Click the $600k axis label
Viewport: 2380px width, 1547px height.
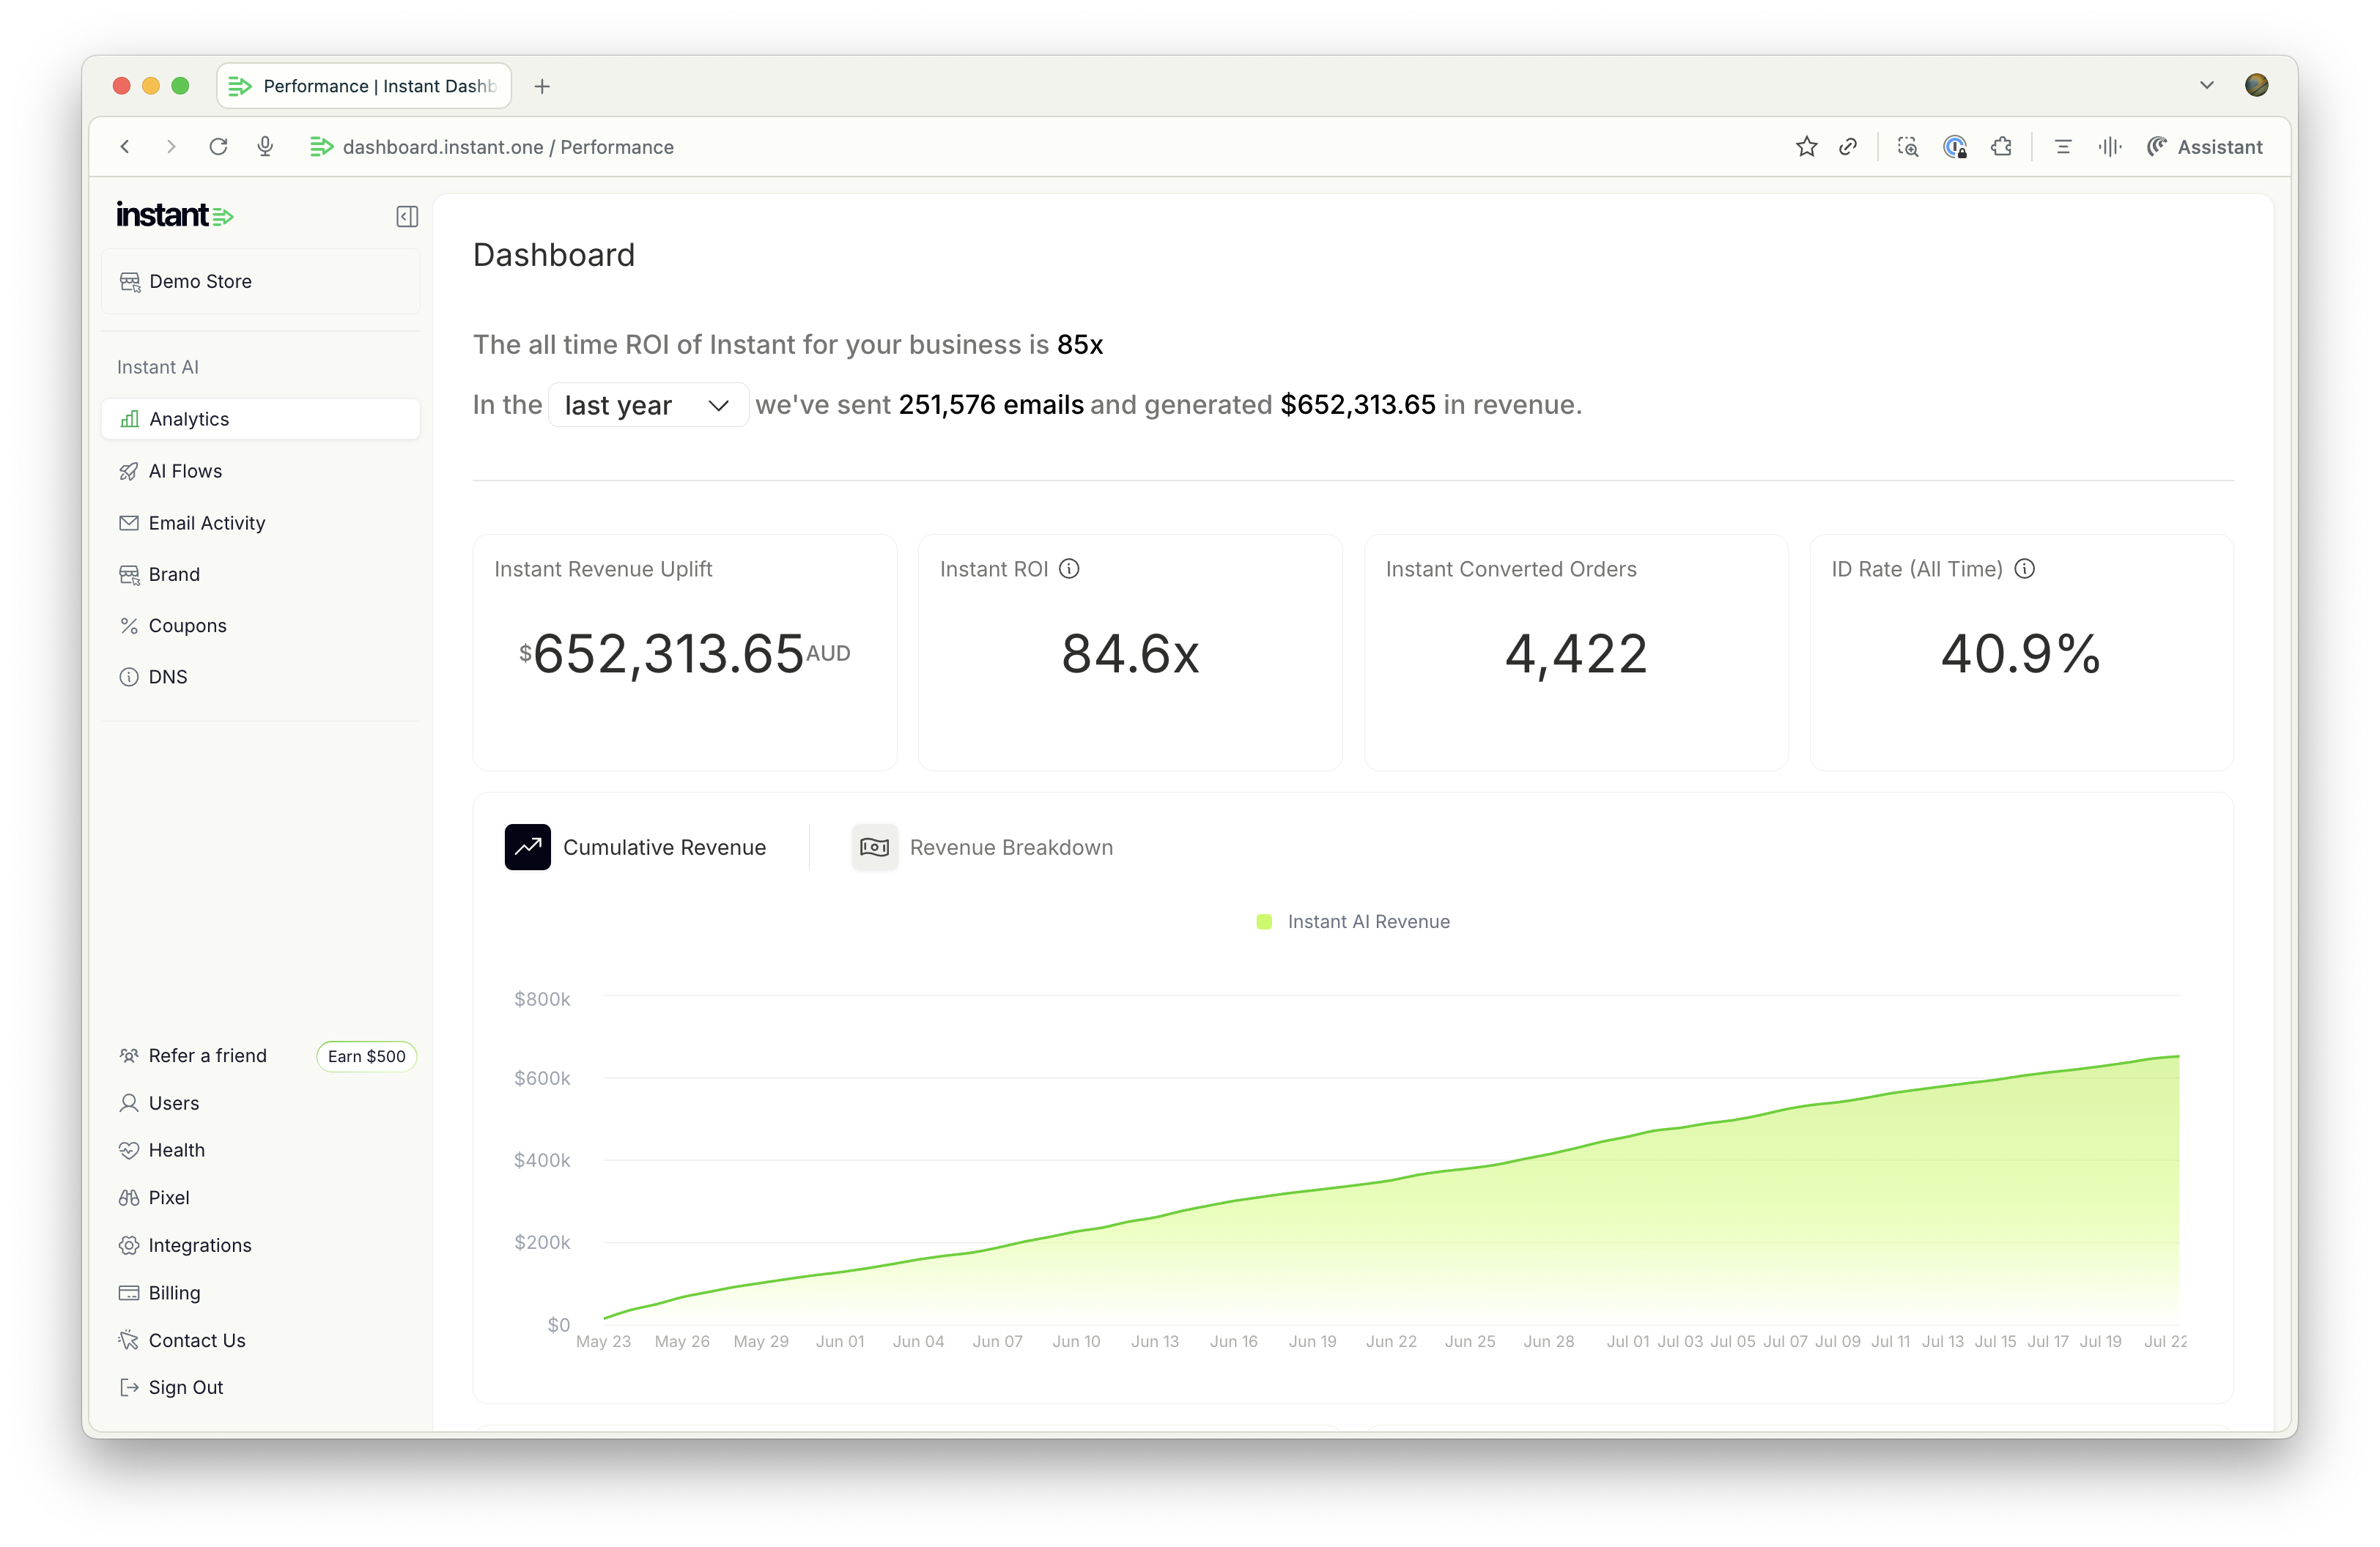point(542,1078)
